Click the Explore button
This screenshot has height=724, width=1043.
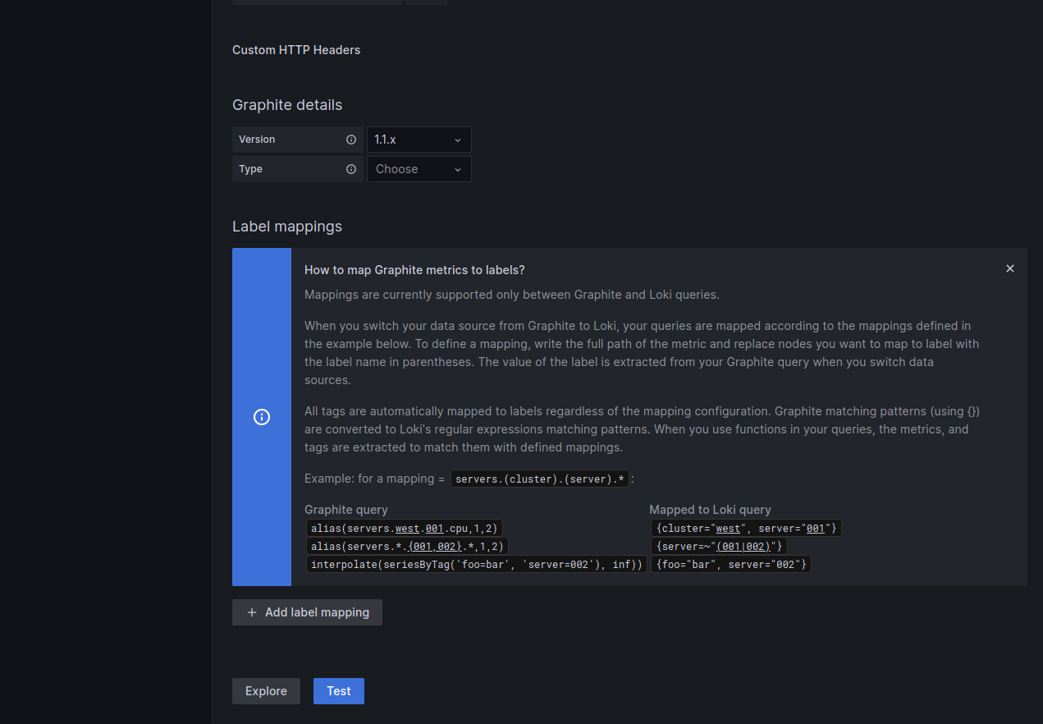click(x=266, y=690)
